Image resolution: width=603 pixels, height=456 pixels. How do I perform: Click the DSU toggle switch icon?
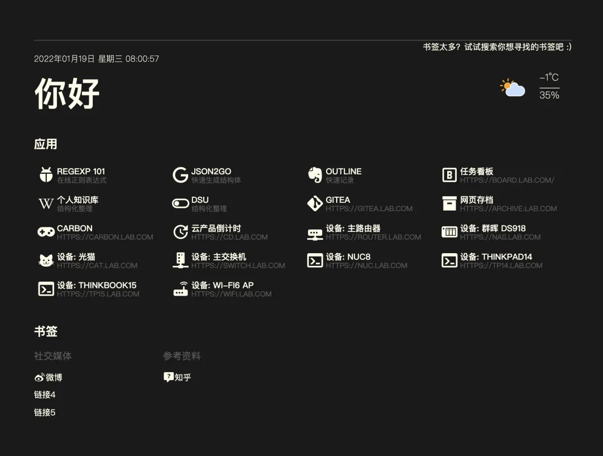[180, 203]
